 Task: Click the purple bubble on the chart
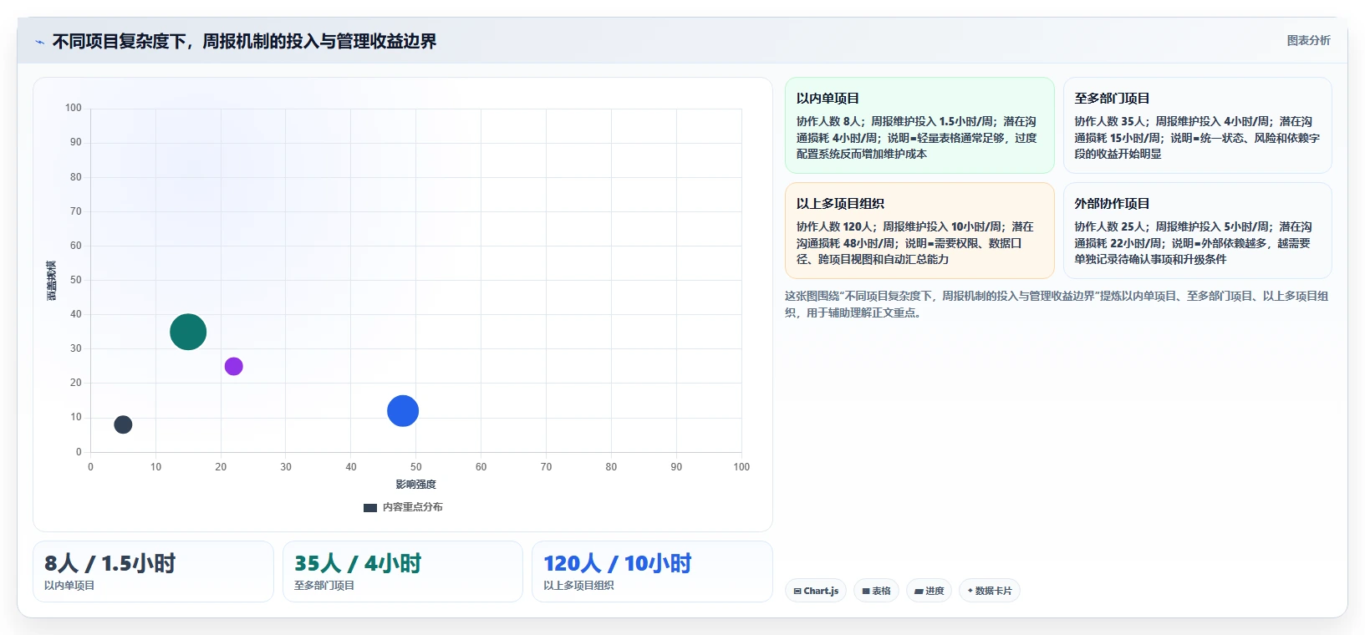click(x=234, y=366)
